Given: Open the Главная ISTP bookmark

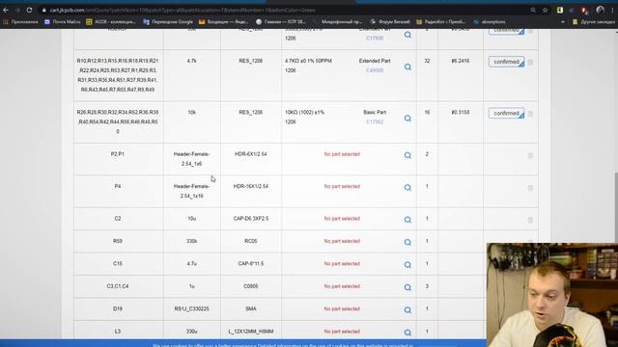Looking at the screenshot, I should [281, 22].
